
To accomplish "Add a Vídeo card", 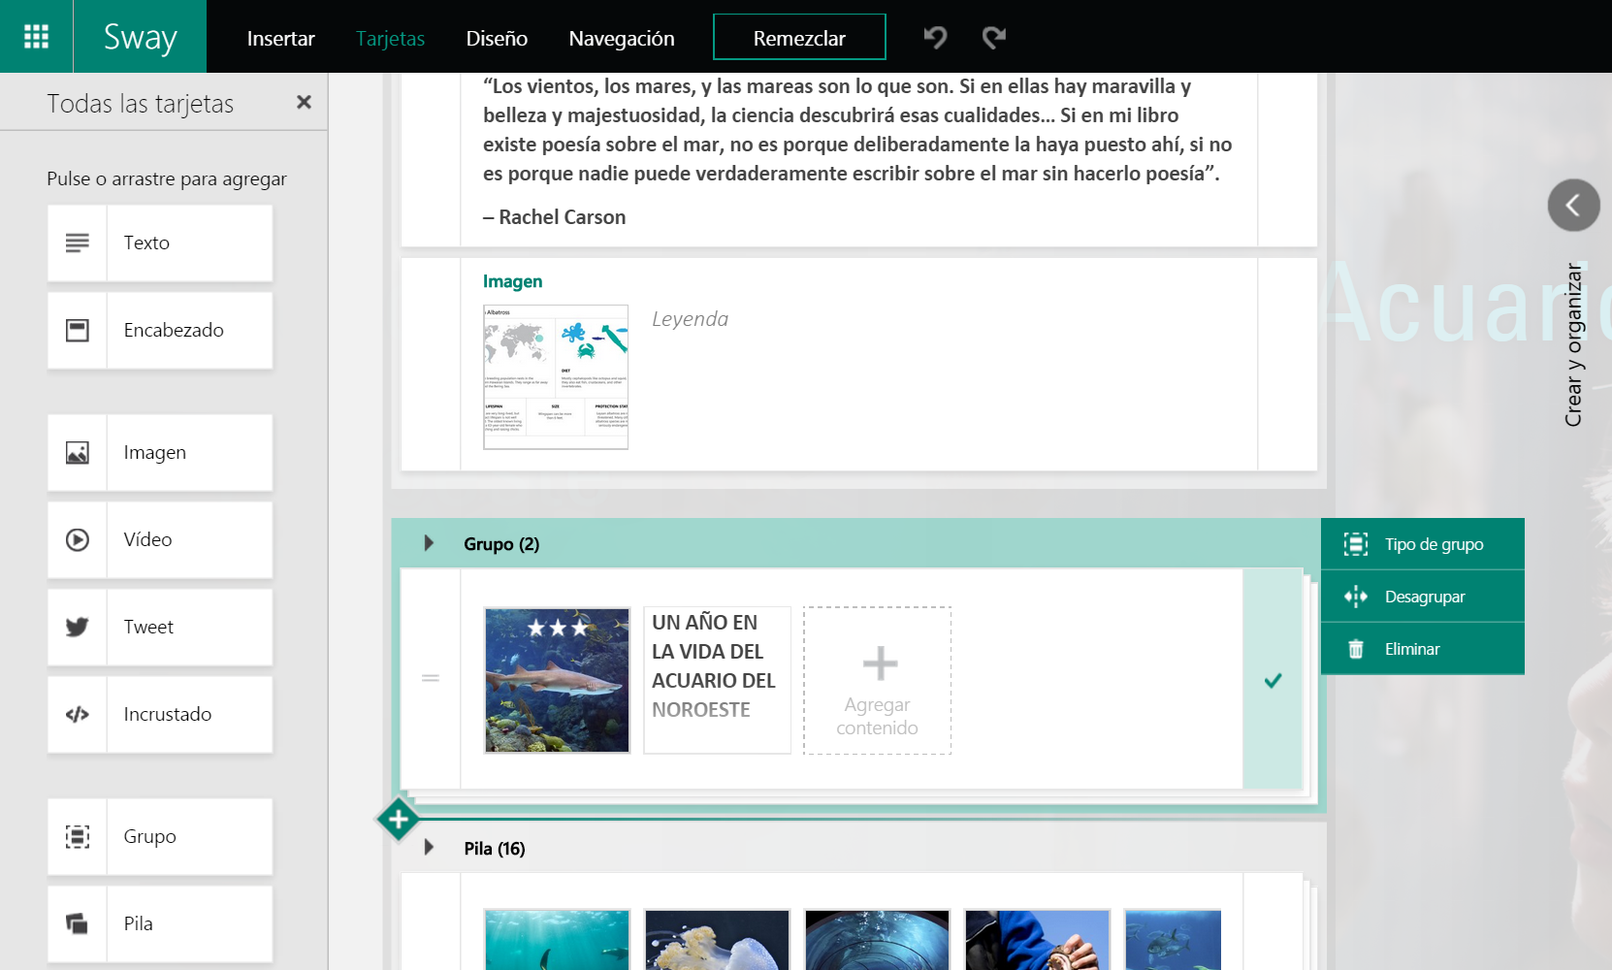I will (x=160, y=540).
